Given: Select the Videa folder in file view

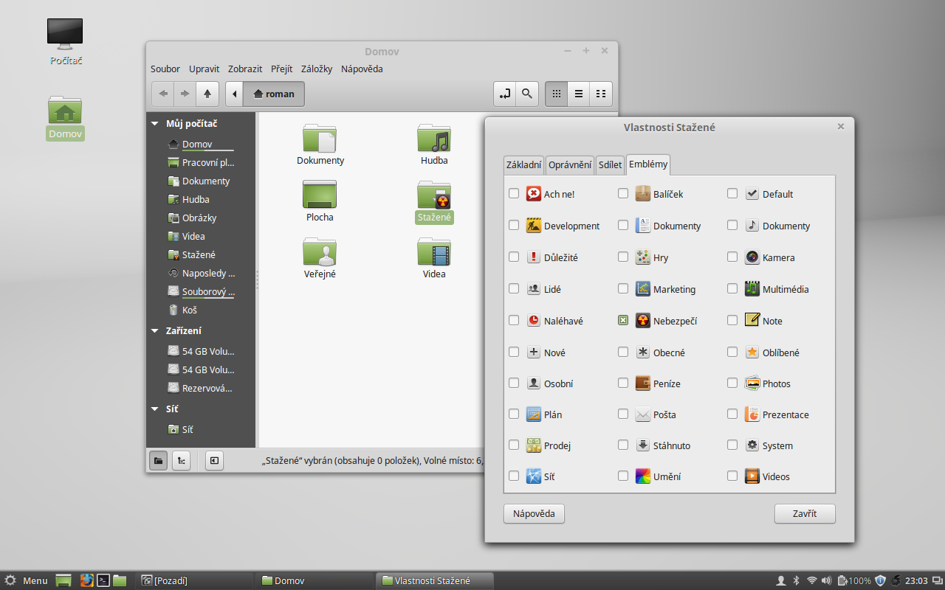Looking at the screenshot, I should click(x=433, y=253).
